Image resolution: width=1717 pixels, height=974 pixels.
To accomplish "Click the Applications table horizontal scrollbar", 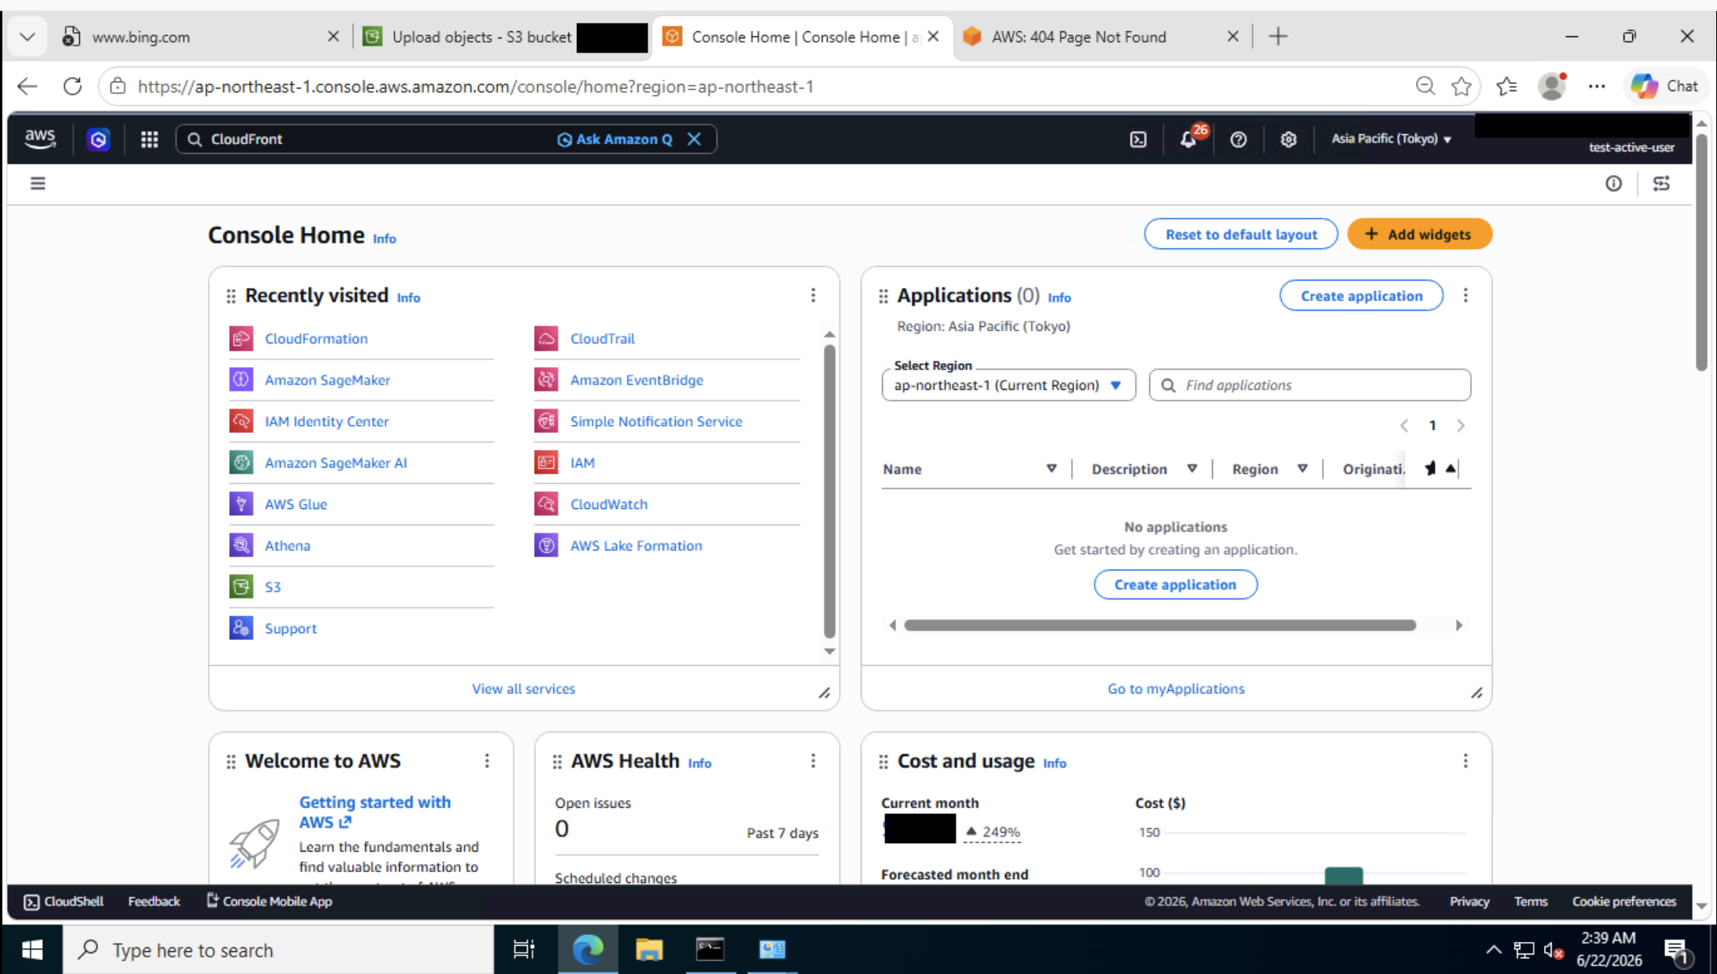I will pyautogui.click(x=1160, y=625).
